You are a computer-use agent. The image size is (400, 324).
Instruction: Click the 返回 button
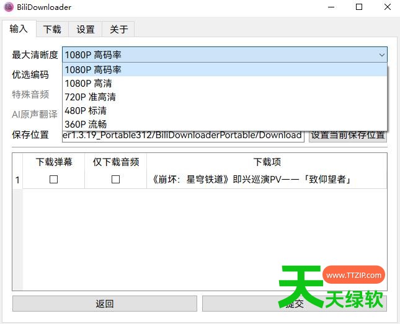click(x=105, y=304)
